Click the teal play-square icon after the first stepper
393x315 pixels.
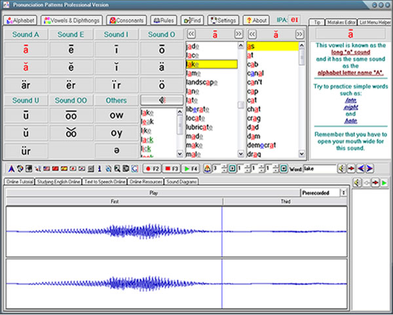(233, 169)
